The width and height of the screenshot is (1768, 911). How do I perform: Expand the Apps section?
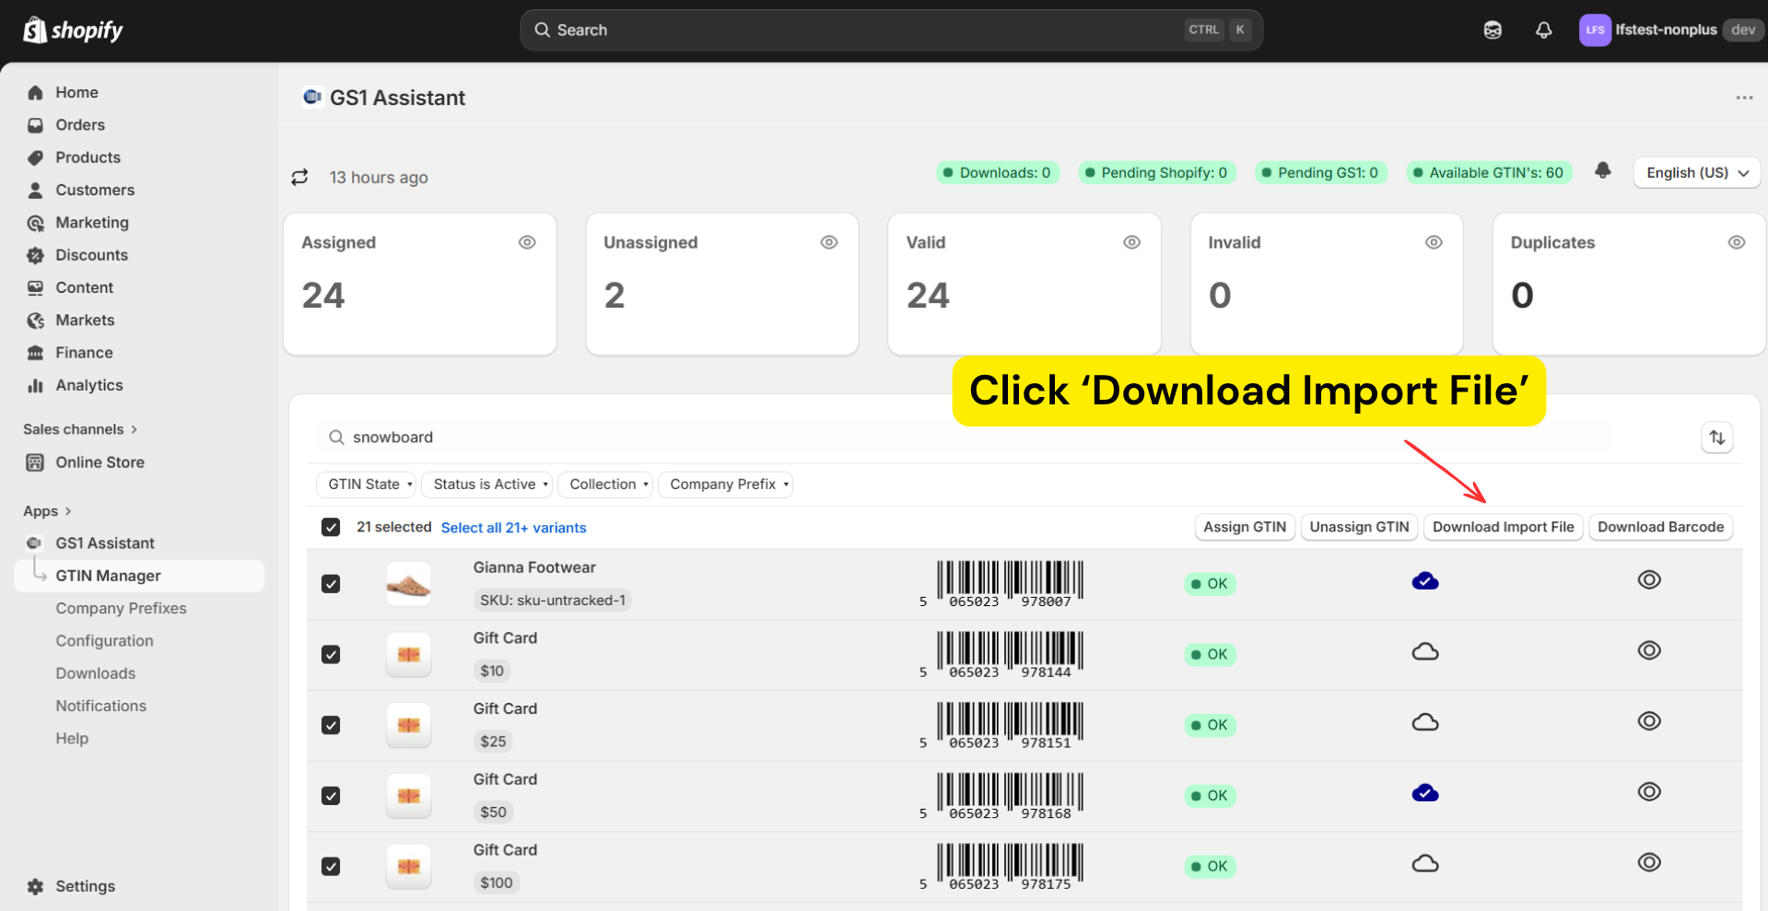[47, 511]
